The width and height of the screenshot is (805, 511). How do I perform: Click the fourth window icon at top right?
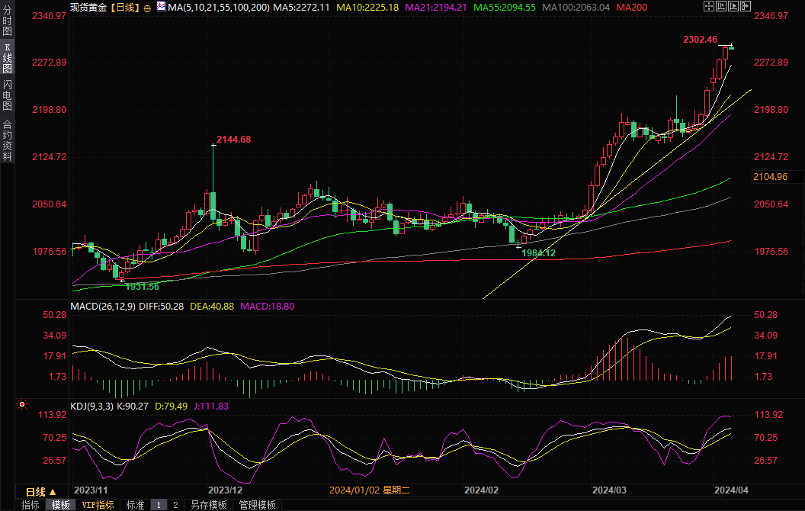(x=745, y=6)
